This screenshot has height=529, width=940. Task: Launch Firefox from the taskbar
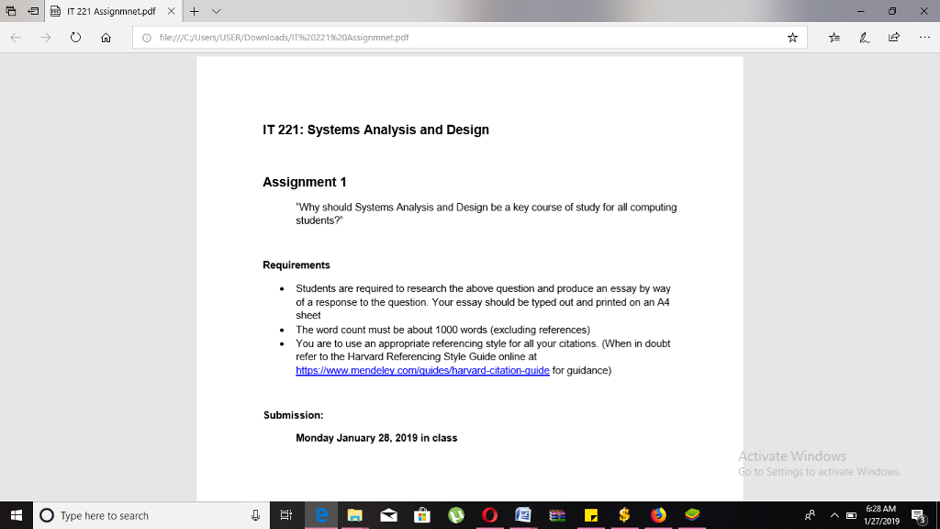657,514
